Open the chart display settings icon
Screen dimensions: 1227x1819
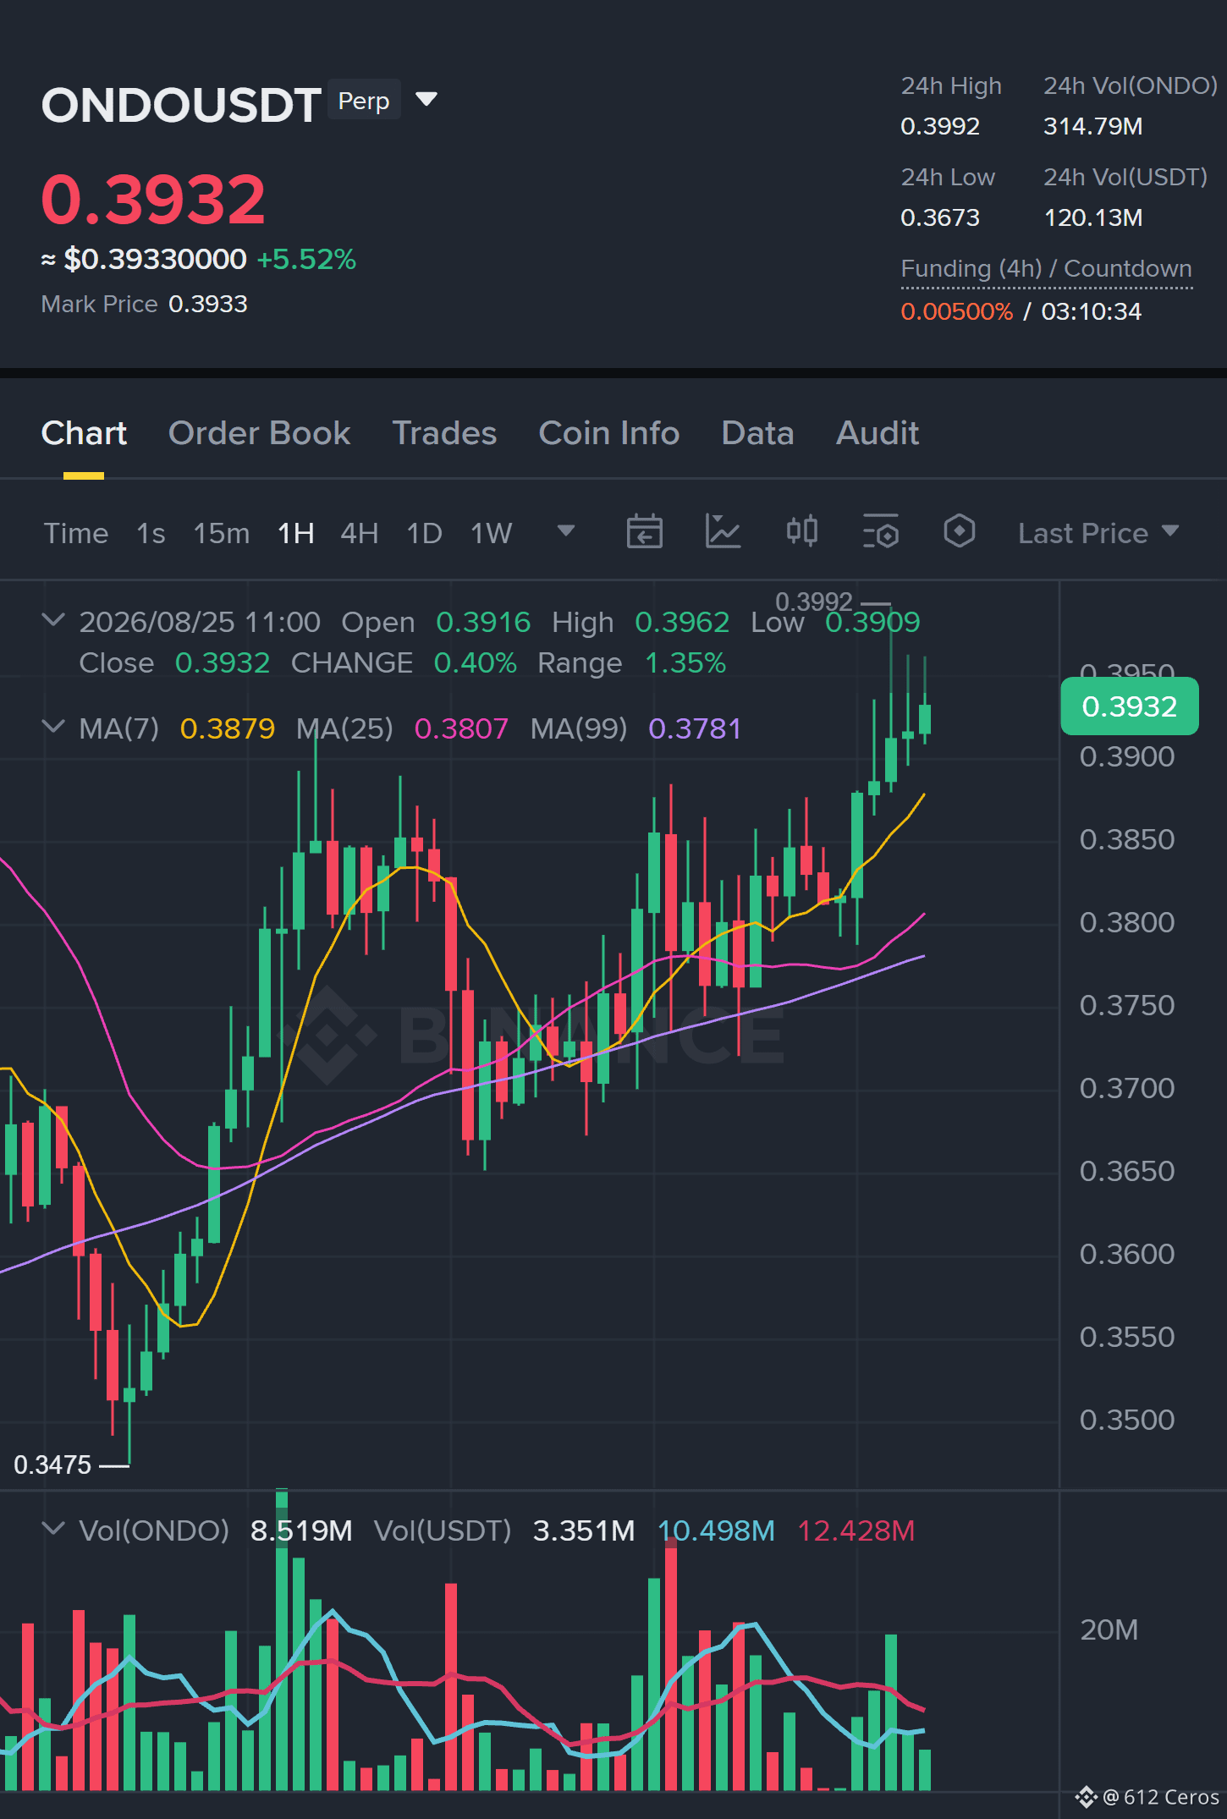(x=881, y=531)
